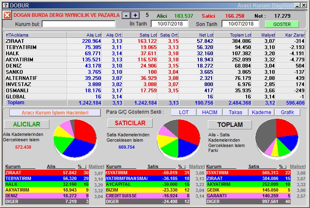Click the question mark icon in title bar
310x208 pixels.
(6, 5)
